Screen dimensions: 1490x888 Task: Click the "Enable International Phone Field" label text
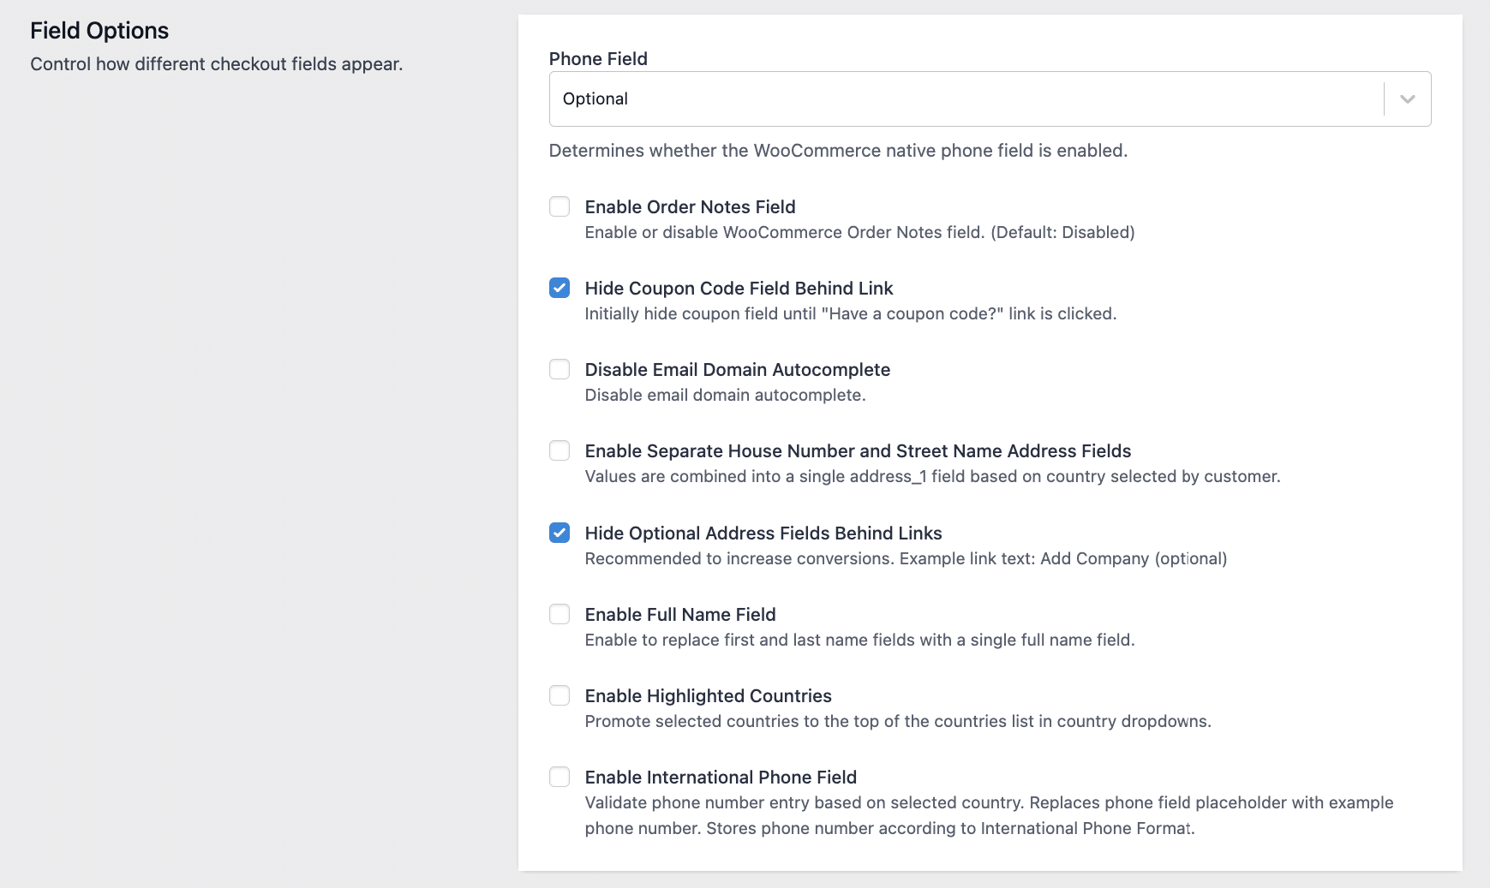tap(720, 778)
